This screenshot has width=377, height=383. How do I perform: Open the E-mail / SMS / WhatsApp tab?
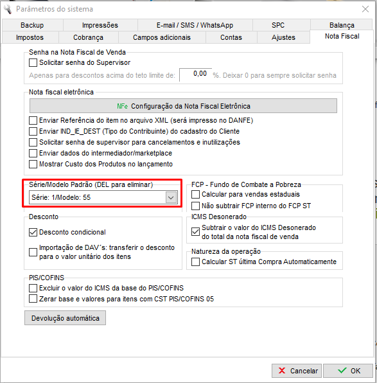pos(195,25)
